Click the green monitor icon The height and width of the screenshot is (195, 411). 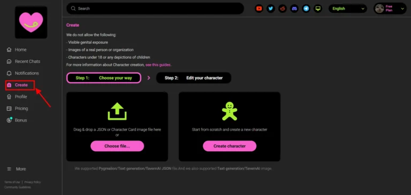(318, 9)
